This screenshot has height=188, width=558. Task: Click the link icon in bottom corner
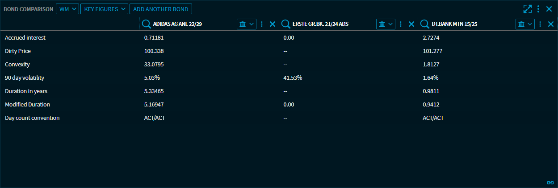click(550, 183)
